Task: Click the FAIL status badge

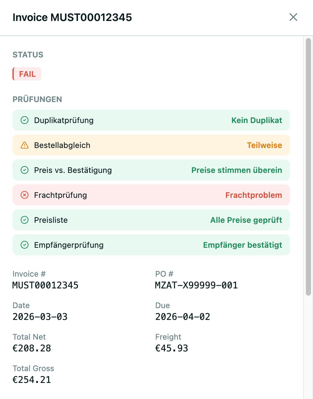Action: (x=27, y=74)
